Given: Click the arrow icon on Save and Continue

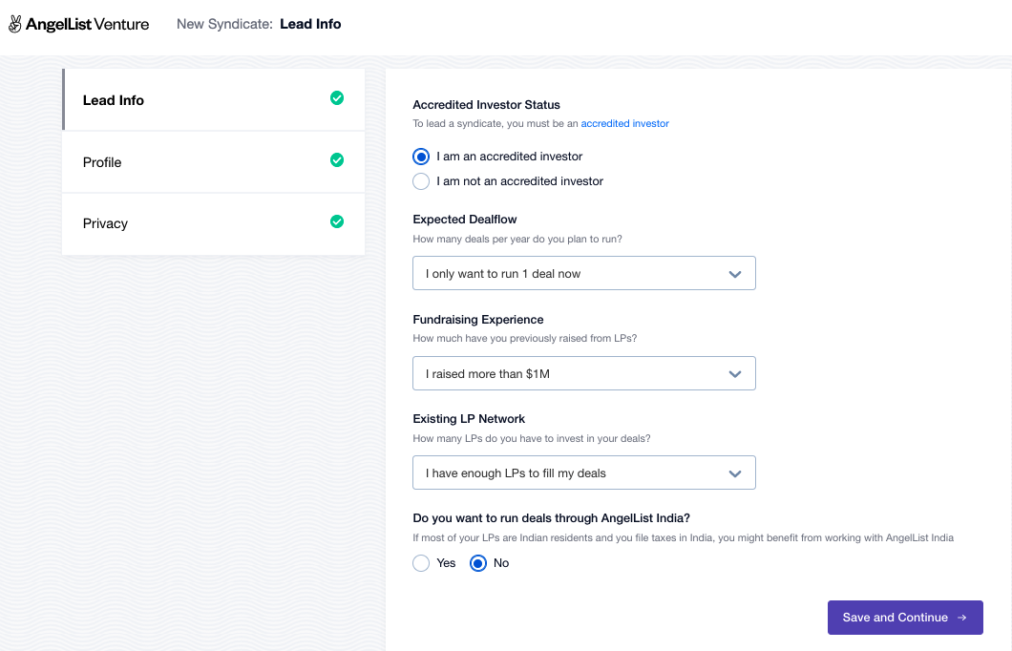Looking at the screenshot, I should [962, 618].
